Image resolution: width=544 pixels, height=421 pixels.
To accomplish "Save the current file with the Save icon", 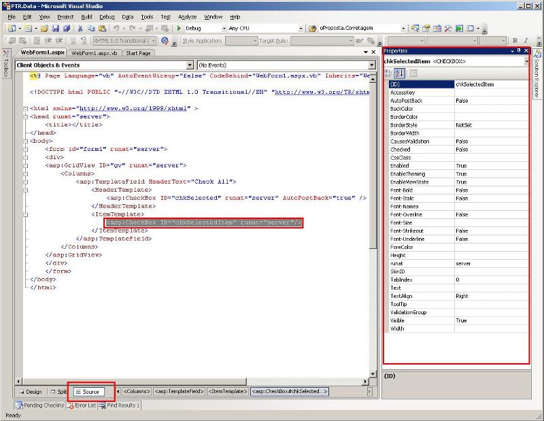I will click(x=56, y=29).
